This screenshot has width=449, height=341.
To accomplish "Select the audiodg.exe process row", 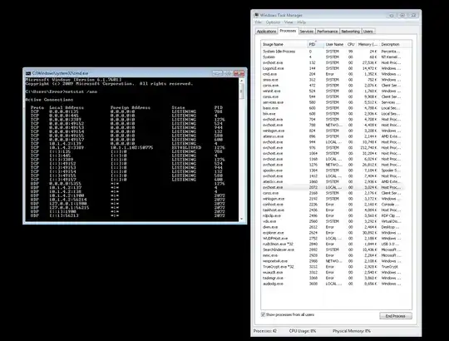I will point(332,284).
